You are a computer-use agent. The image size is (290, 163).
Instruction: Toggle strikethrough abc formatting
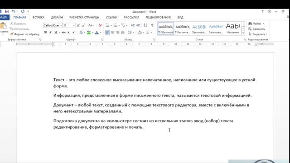pos(63,33)
